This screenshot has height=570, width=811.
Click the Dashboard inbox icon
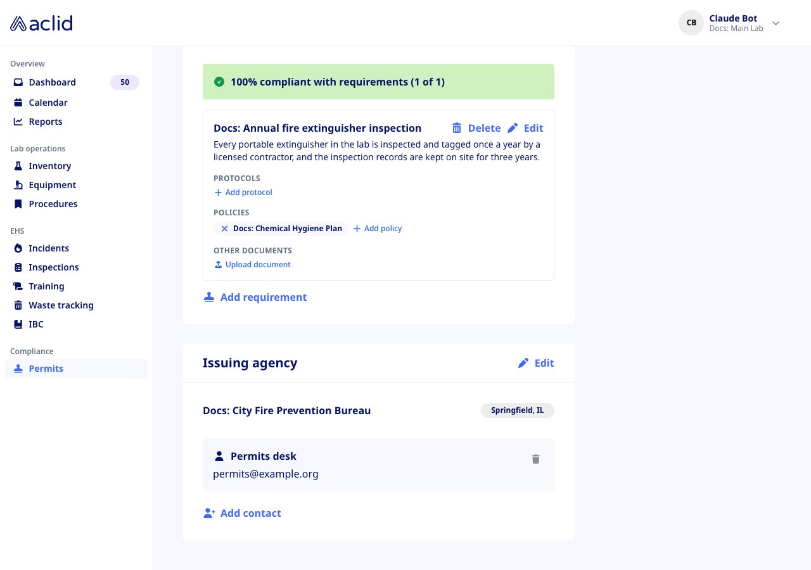pos(18,82)
